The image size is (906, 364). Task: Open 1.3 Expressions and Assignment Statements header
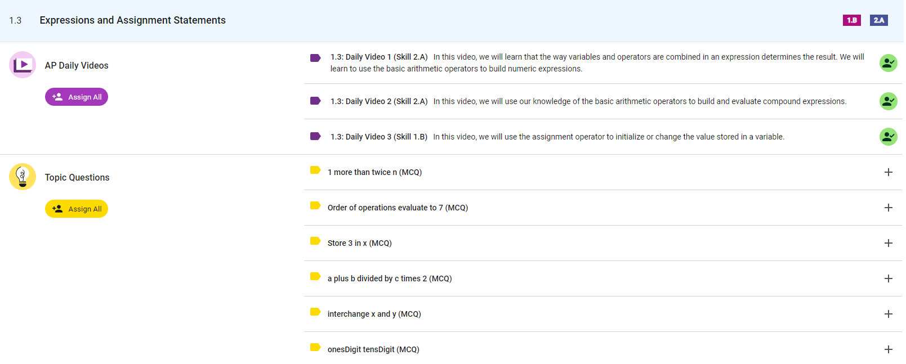(132, 20)
